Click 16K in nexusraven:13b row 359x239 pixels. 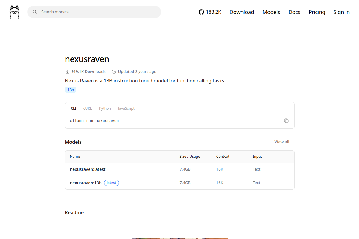[220, 183]
